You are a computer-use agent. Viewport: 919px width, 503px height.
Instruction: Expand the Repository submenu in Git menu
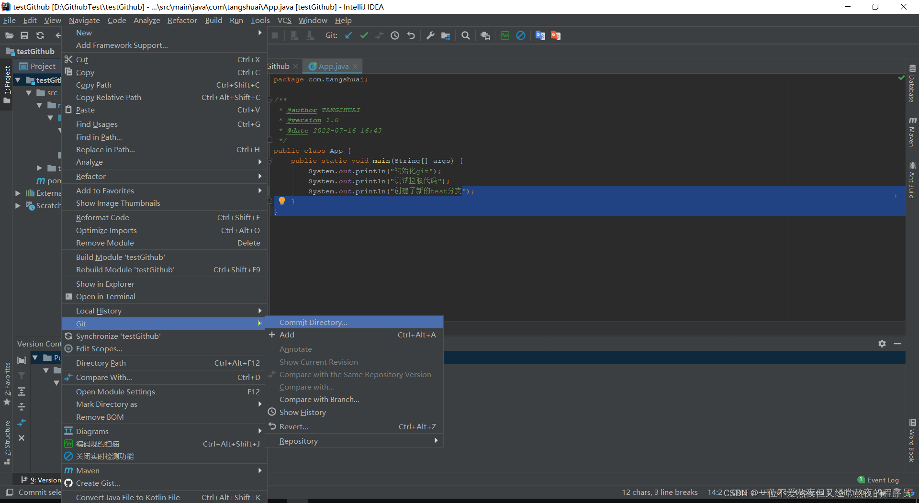pos(354,441)
